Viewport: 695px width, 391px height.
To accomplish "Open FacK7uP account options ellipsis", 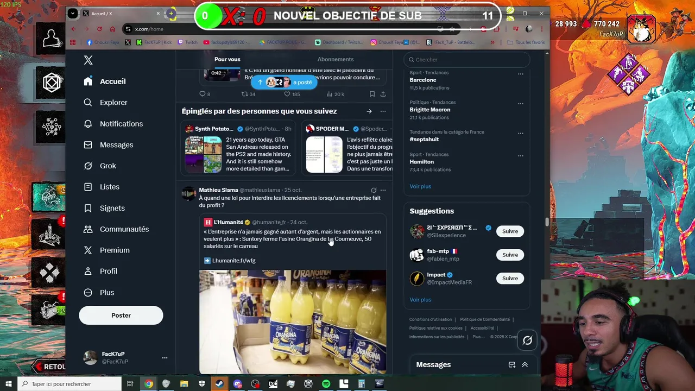I will (x=165, y=358).
